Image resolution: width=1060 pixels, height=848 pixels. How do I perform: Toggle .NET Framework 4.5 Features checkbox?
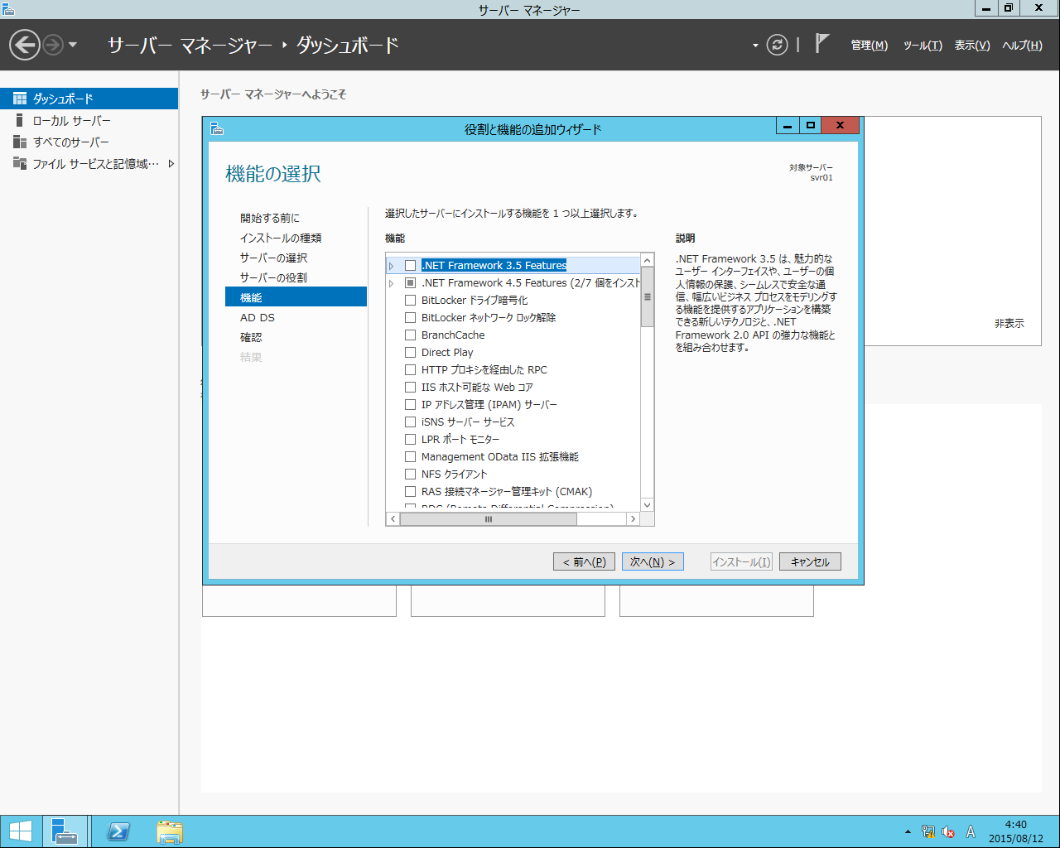[x=410, y=282]
